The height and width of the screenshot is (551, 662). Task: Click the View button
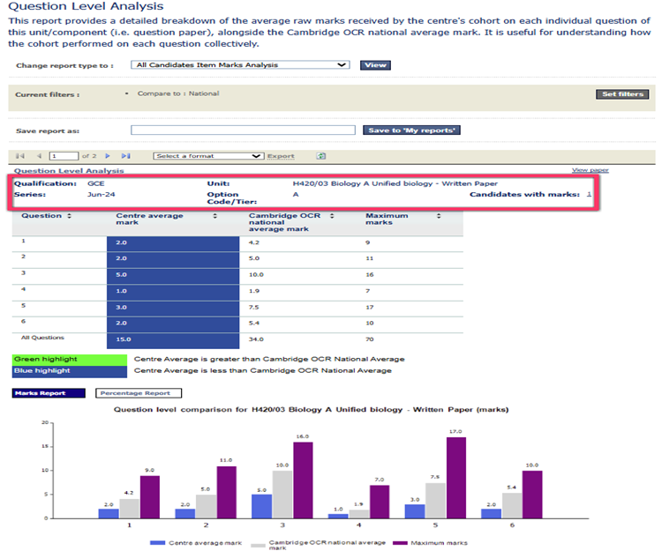point(375,64)
